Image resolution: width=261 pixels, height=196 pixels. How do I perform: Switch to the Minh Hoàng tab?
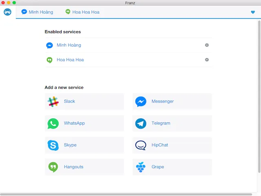37,12
